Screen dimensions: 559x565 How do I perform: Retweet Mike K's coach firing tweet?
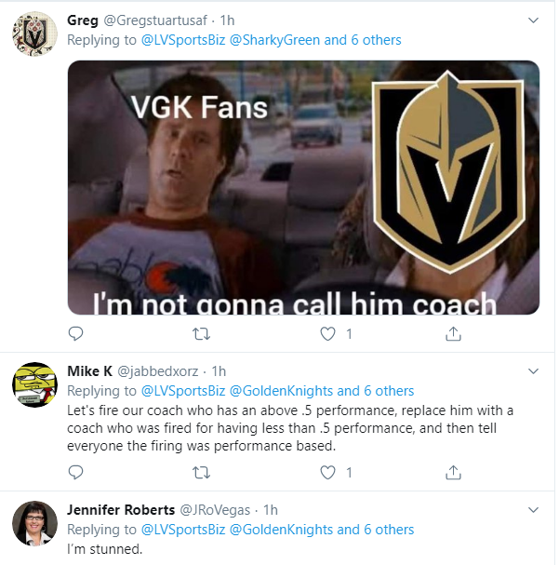point(200,472)
